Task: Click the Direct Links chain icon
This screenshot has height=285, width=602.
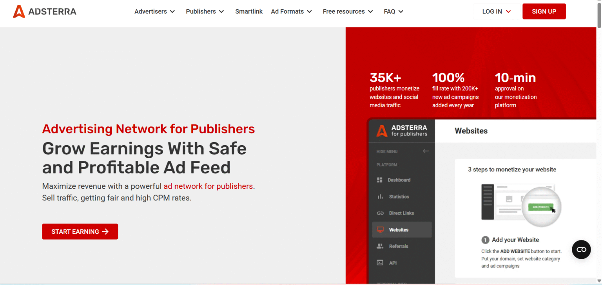Action: pos(380,213)
